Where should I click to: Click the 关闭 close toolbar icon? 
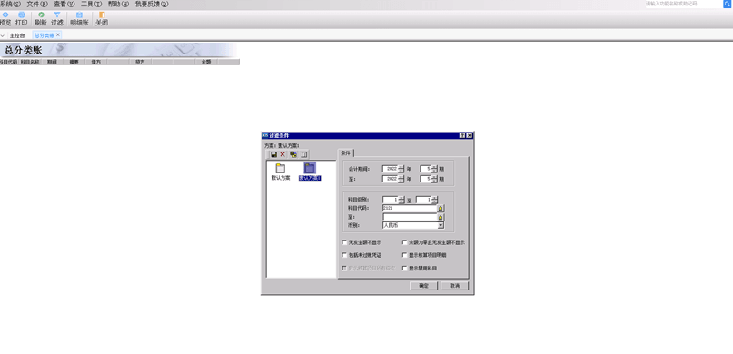click(x=102, y=19)
